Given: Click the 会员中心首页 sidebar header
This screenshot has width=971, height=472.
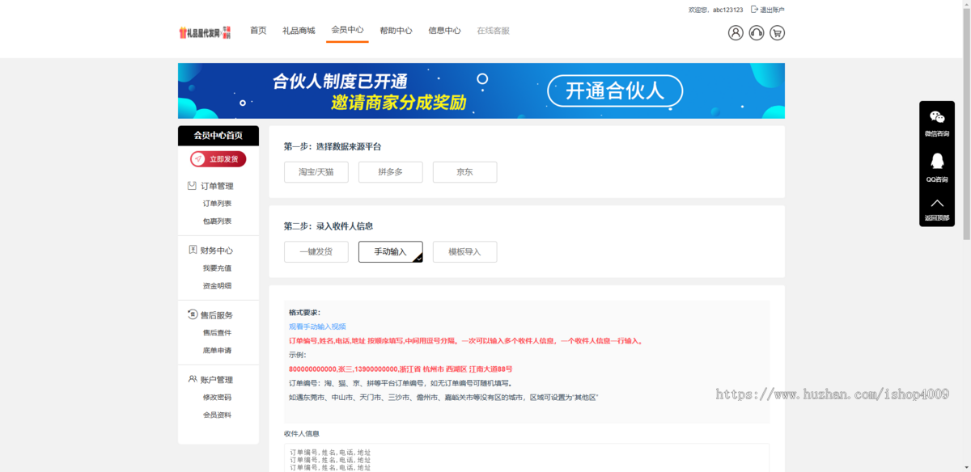Looking at the screenshot, I should [x=218, y=136].
